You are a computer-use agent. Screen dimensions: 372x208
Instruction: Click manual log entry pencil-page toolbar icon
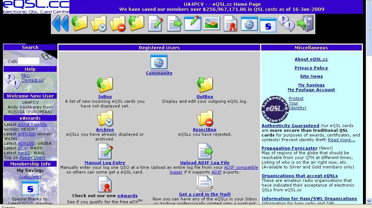pos(155,24)
